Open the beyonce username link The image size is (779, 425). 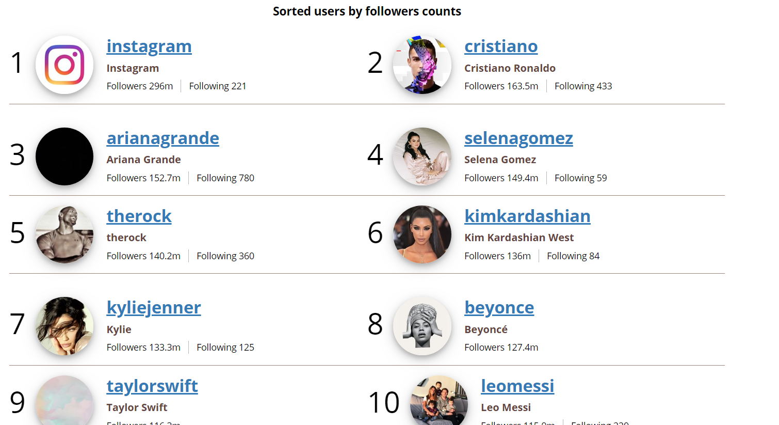pos(499,308)
